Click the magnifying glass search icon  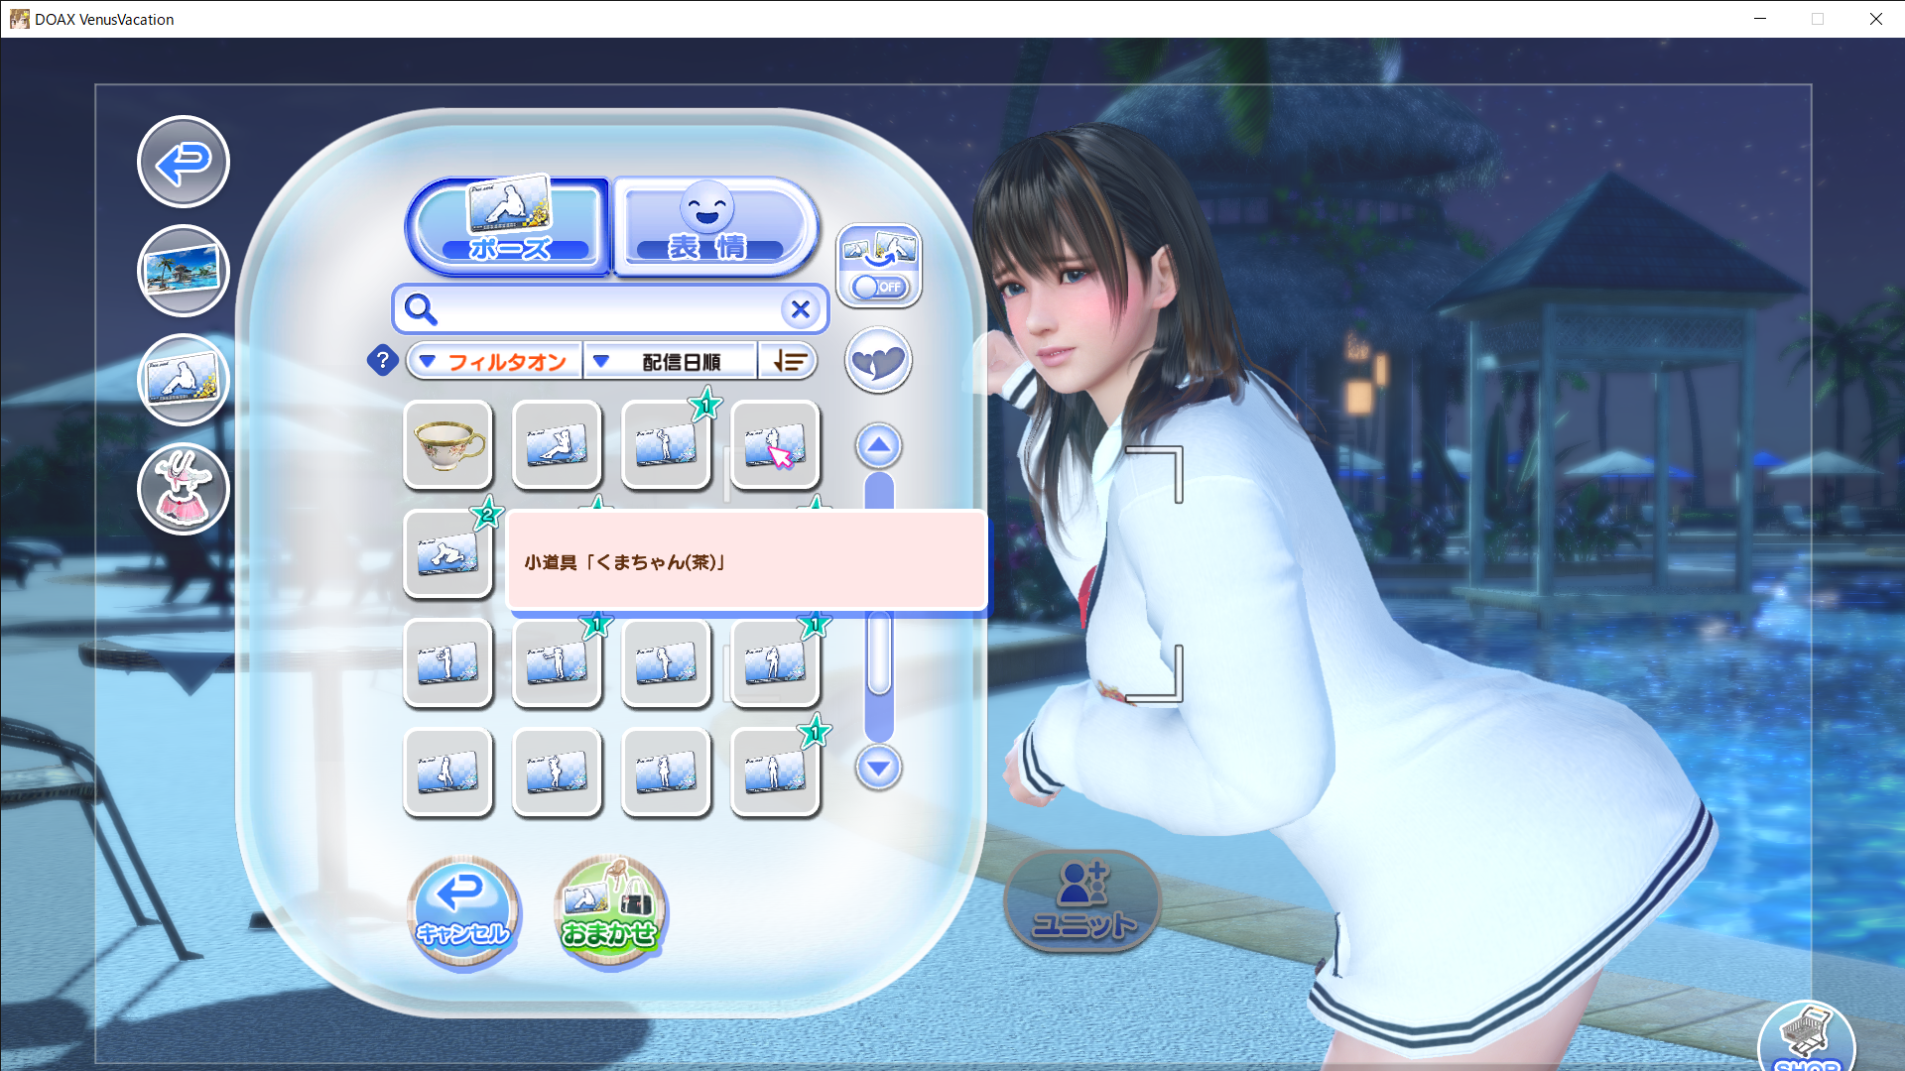coord(421,309)
